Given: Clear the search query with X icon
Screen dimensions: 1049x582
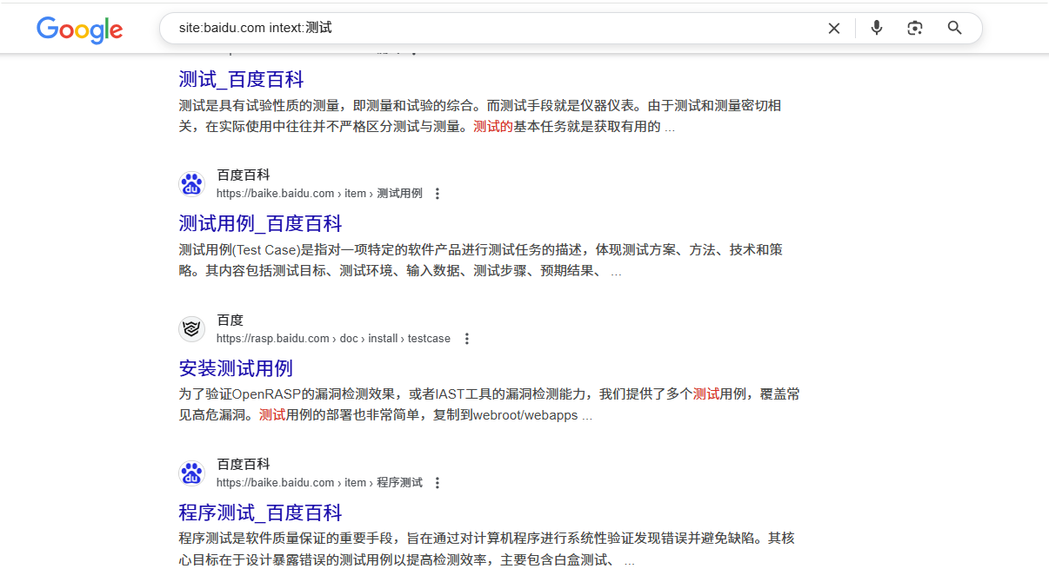Looking at the screenshot, I should tap(833, 28).
